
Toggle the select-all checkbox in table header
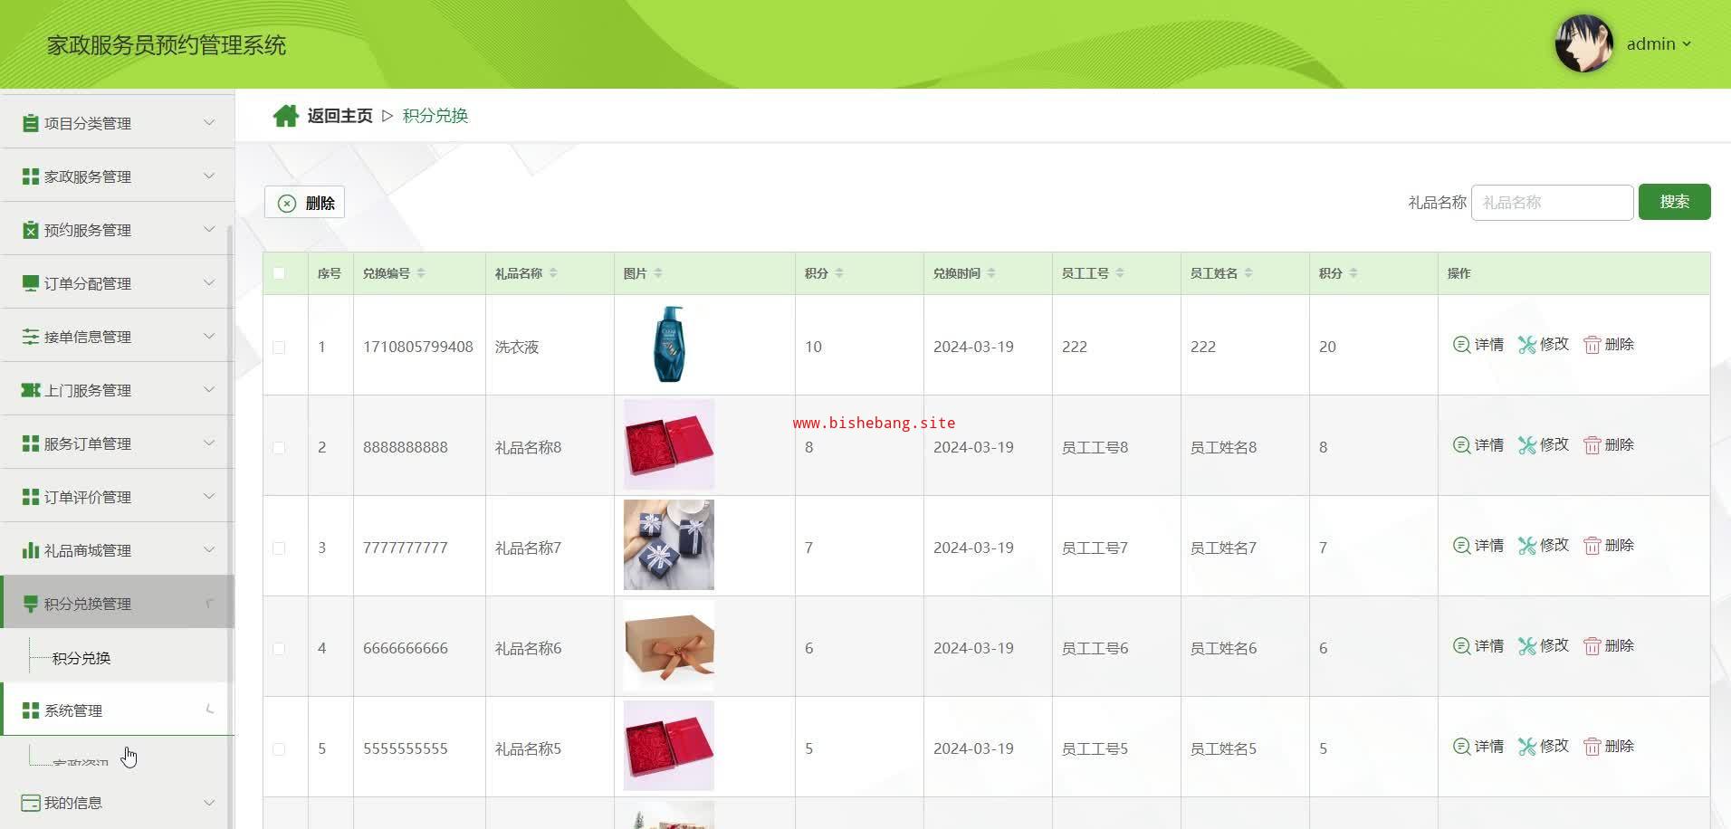[x=279, y=273]
